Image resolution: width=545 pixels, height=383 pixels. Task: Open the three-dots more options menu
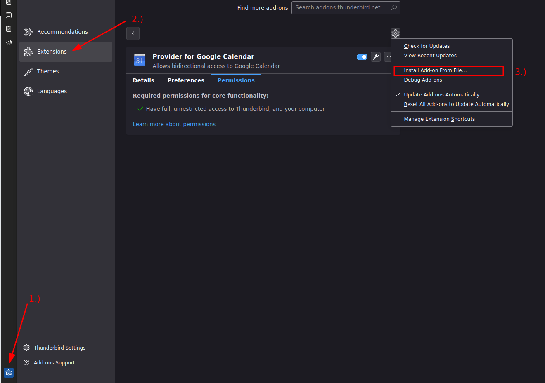pyautogui.click(x=388, y=57)
